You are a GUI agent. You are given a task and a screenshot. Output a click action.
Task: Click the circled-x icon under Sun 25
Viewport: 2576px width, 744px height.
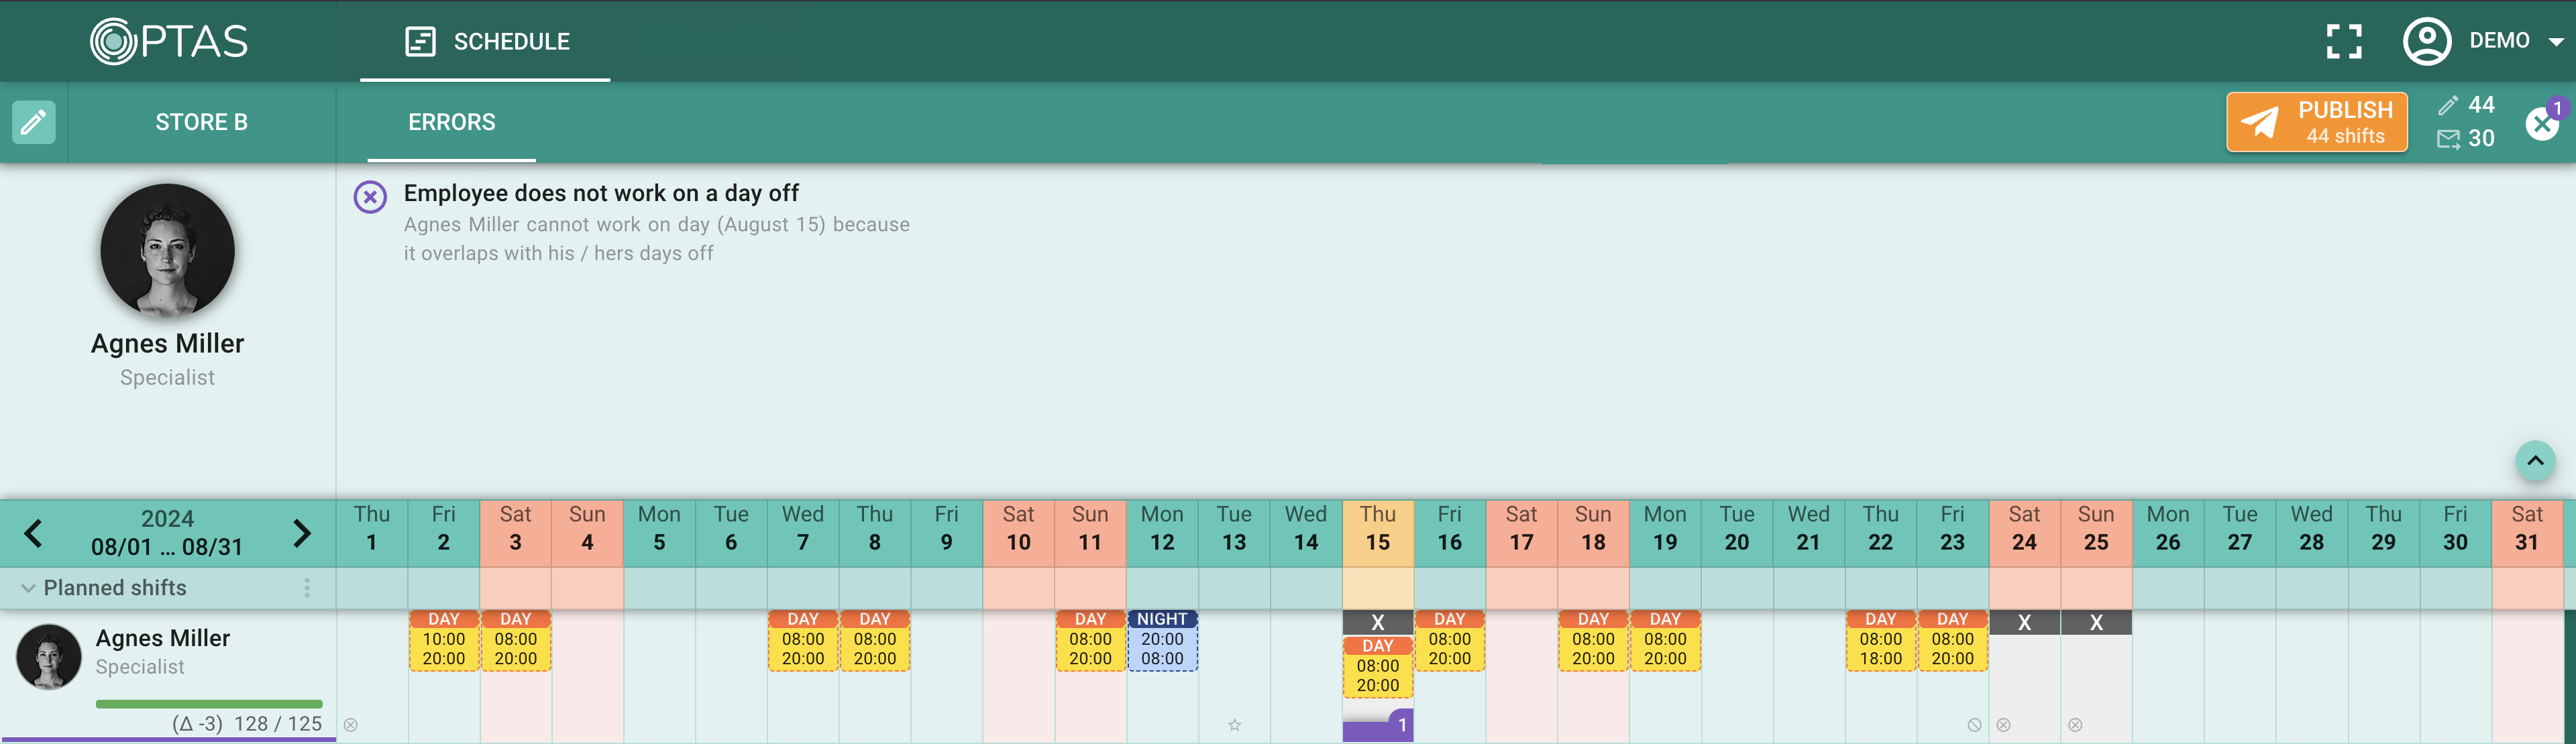pos(2075,725)
